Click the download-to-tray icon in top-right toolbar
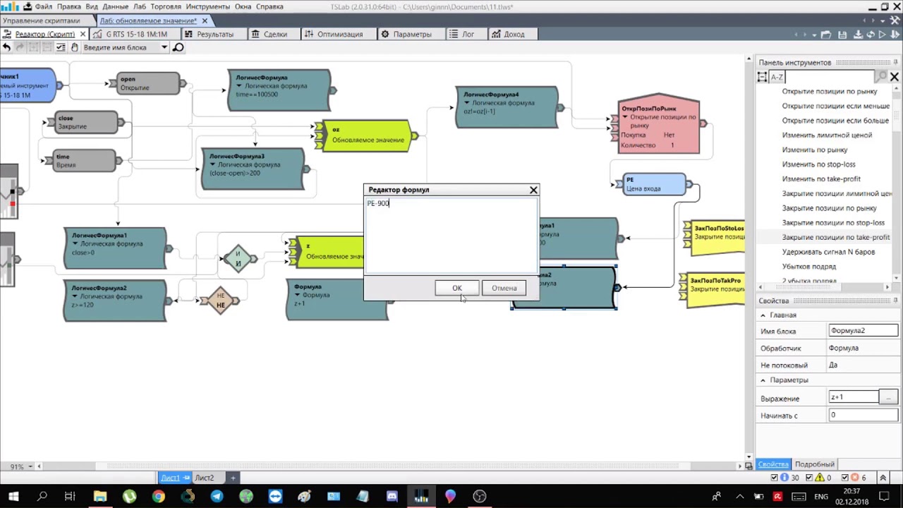 859,34
